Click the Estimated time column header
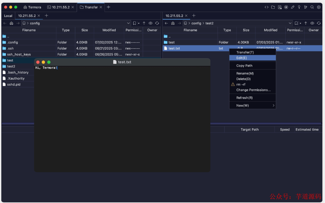 tap(307, 130)
